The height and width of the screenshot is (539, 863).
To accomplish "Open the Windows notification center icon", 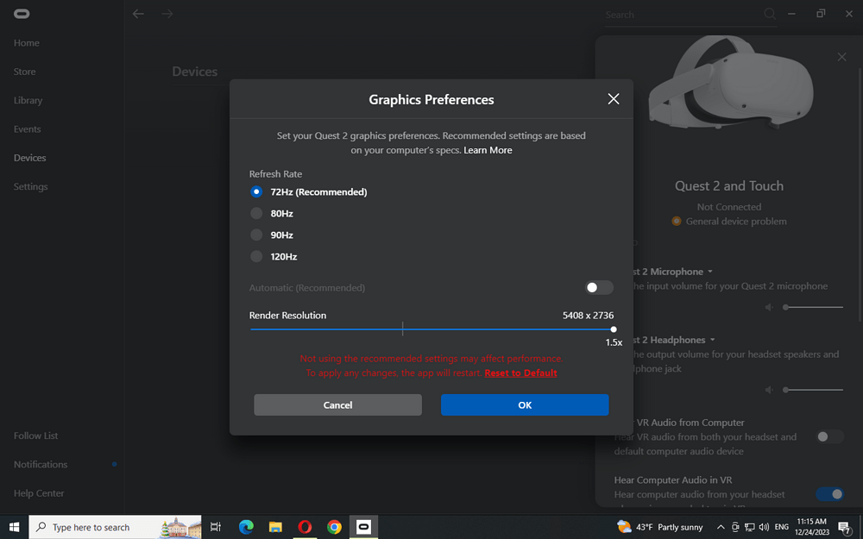I will click(845, 528).
